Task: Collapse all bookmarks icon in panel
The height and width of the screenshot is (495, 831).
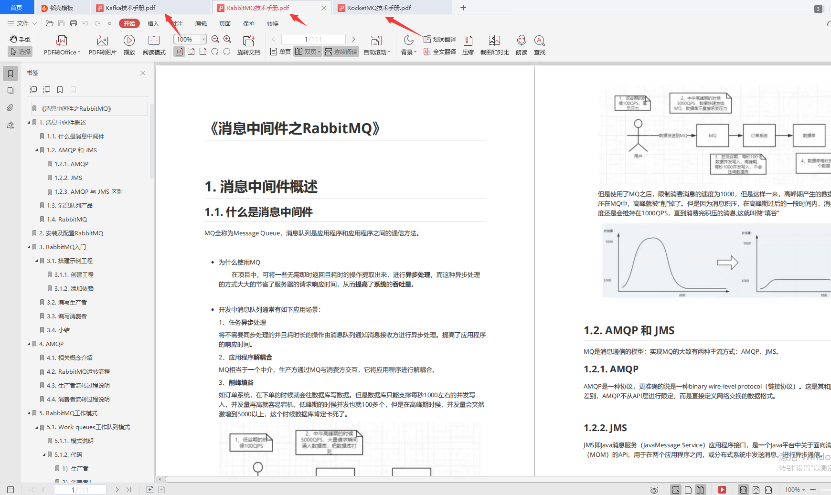Action: click(47, 89)
